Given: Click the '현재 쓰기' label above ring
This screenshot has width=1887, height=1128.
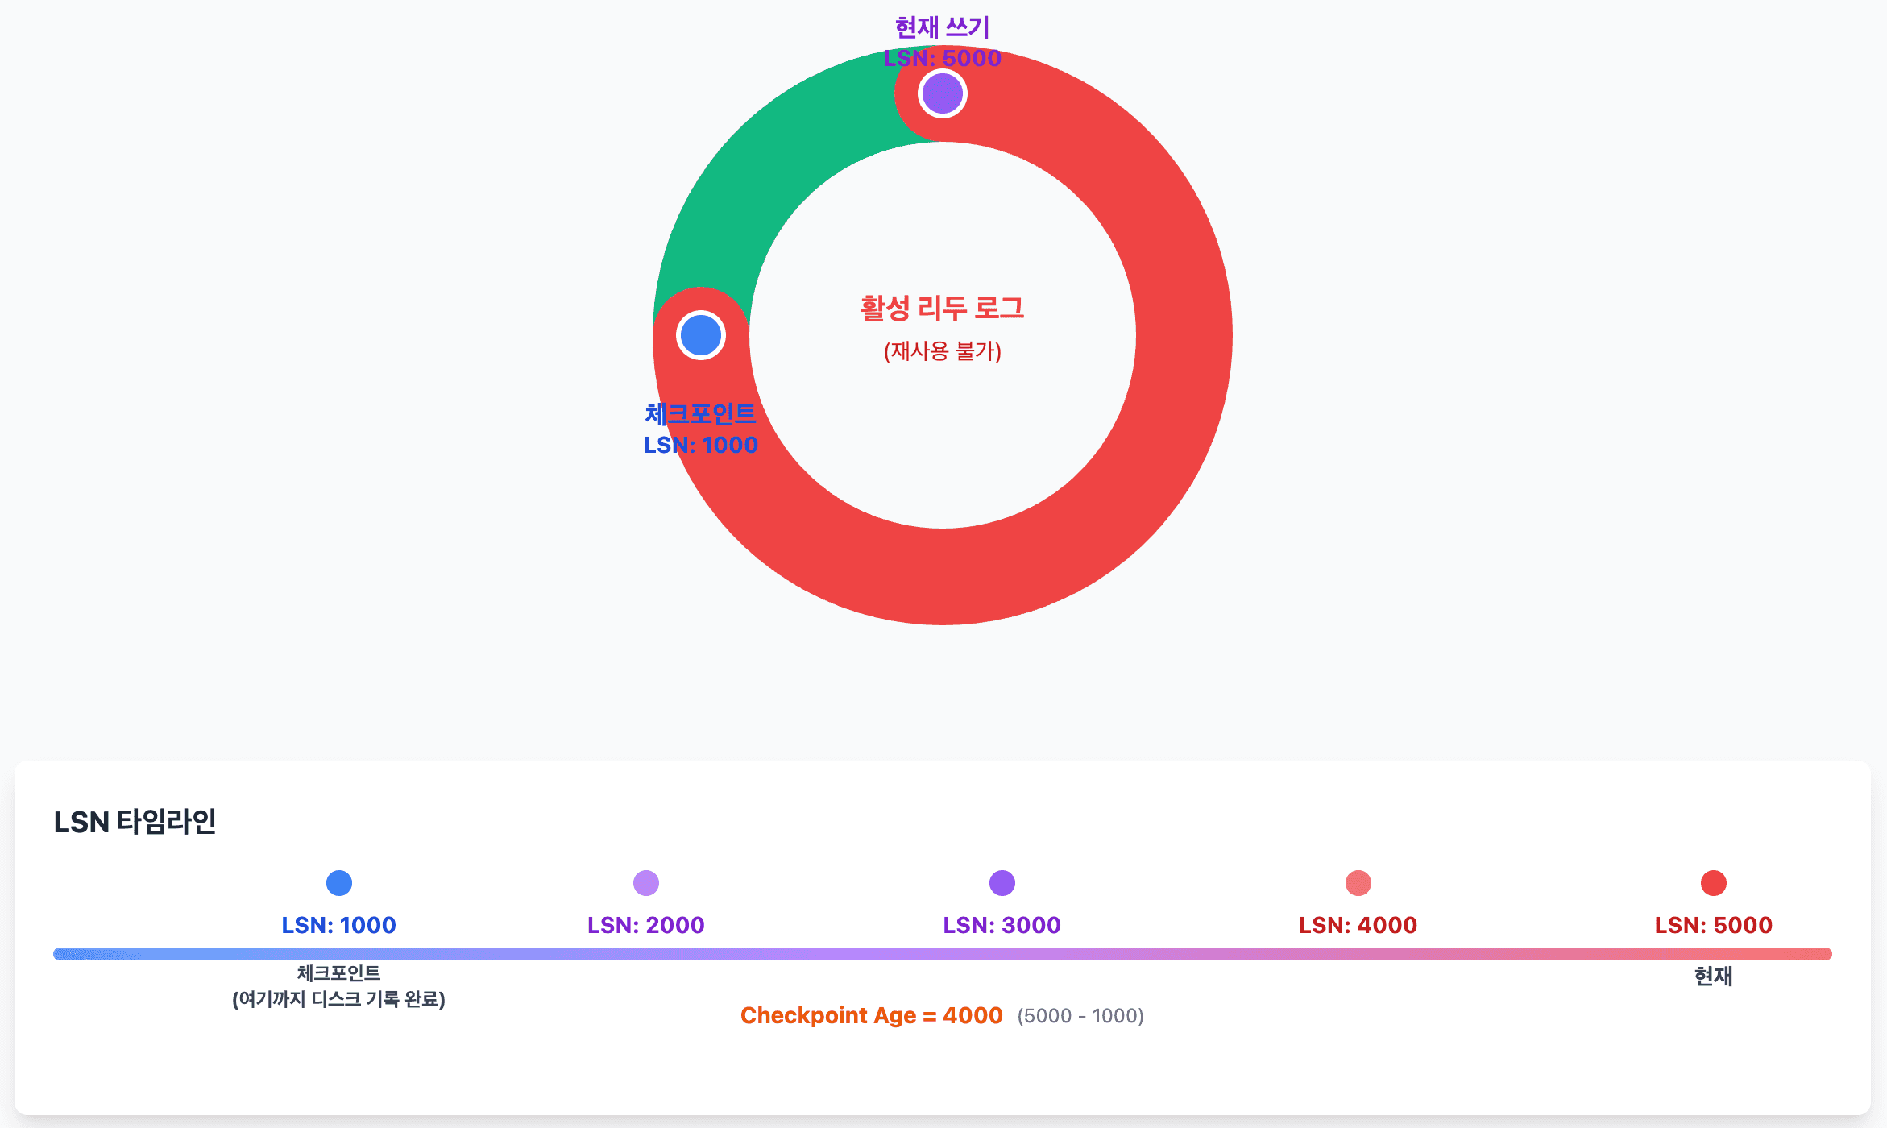Looking at the screenshot, I should pyautogui.click(x=942, y=28).
